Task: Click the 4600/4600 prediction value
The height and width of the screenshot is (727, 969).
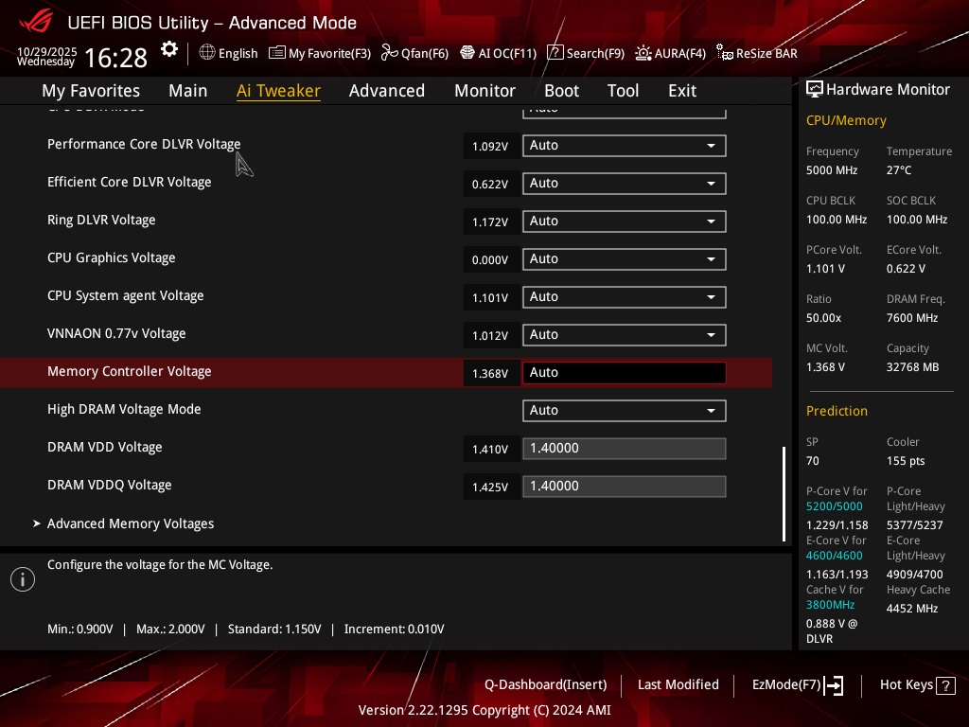Action: coord(835,556)
